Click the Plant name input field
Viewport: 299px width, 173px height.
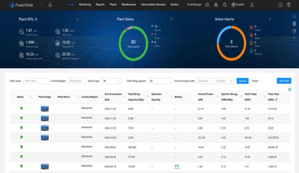coord(35,81)
